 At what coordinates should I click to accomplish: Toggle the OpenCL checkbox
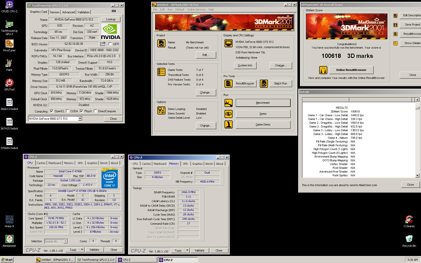51,111
